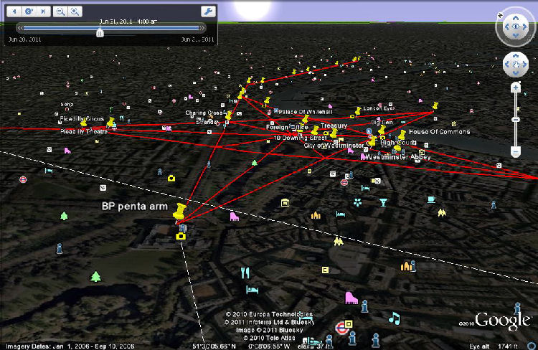This screenshot has width=538, height=350.
Task: Zoom in the time slider range
Action: coord(75,11)
